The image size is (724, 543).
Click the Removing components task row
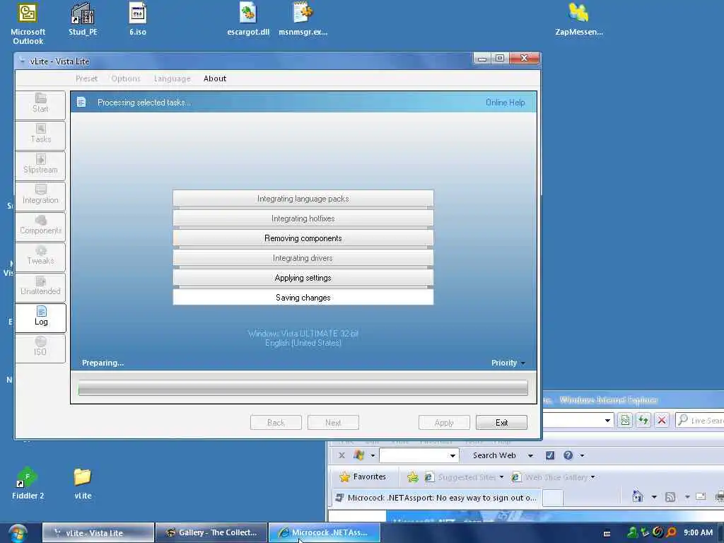click(x=303, y=238)
